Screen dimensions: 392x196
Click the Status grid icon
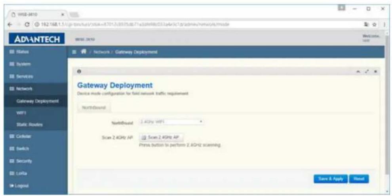(x=11, y=52)
